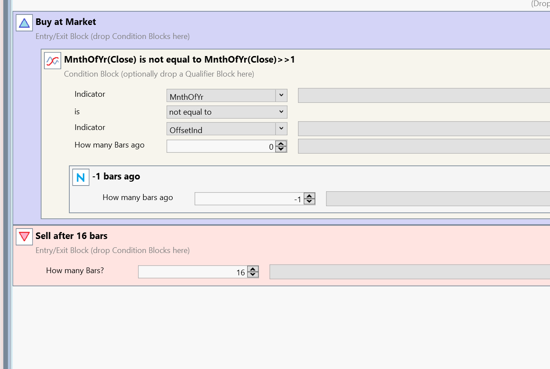Select the 'Sell after 16 bars' block title
The height and width of the screenshot is (369, 550).
click(71, 236)
